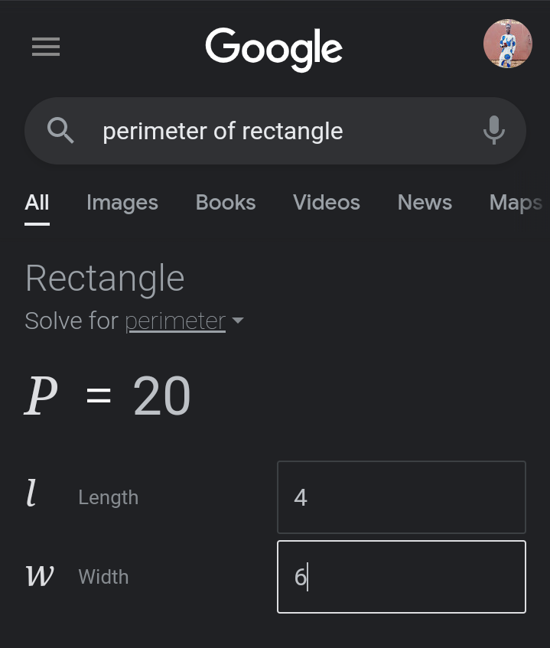Open the "perimeter" solve-for dropdown

175,321
